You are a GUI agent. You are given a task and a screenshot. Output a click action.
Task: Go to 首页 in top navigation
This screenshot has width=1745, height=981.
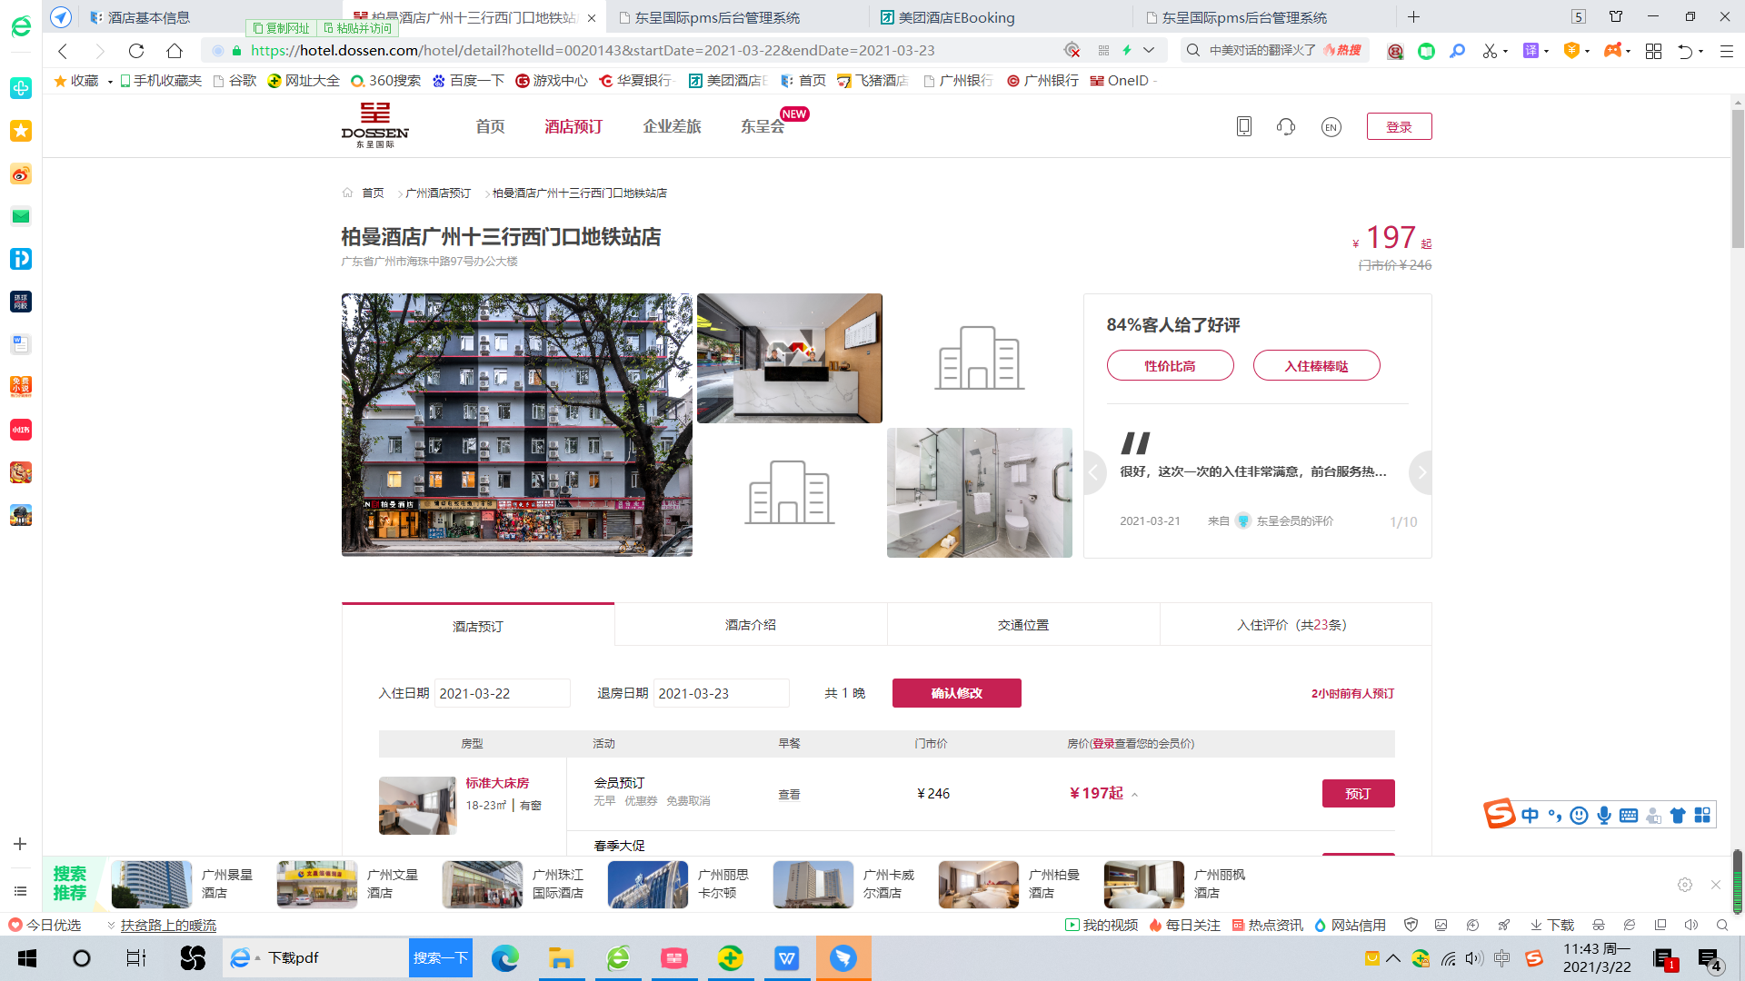[x=490, y=126]
